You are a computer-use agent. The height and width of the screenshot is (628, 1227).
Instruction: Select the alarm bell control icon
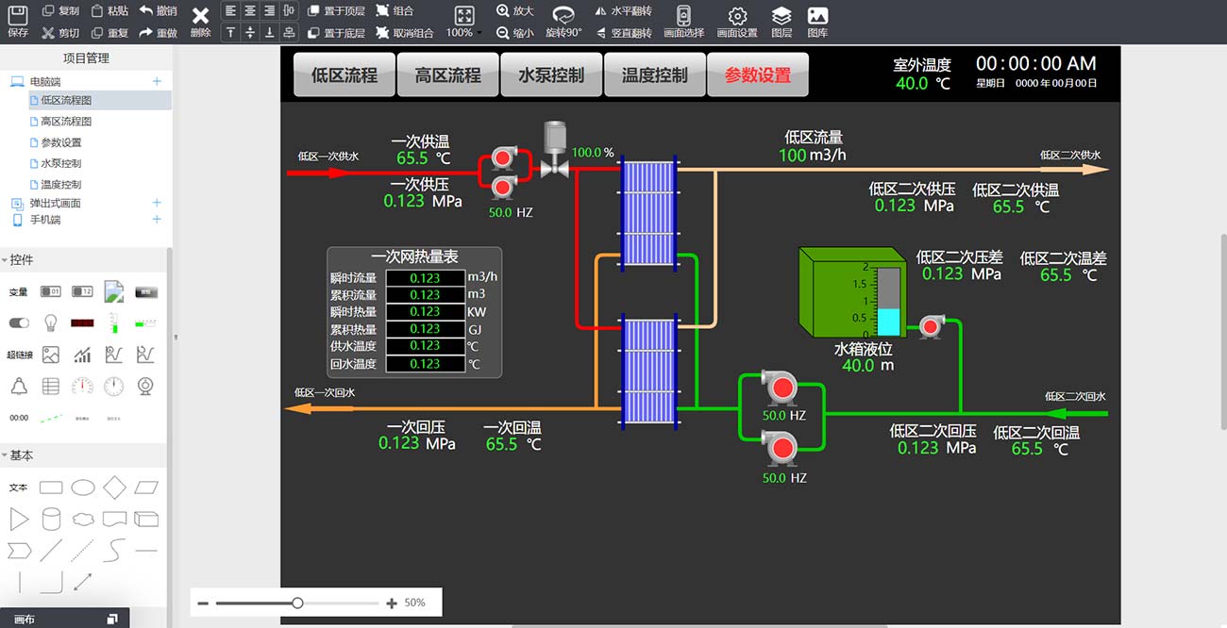pyautogui.click(x=19, y=386)
